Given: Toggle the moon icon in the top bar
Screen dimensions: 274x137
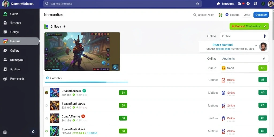Looking at the screenshot, I should (248, 4).
